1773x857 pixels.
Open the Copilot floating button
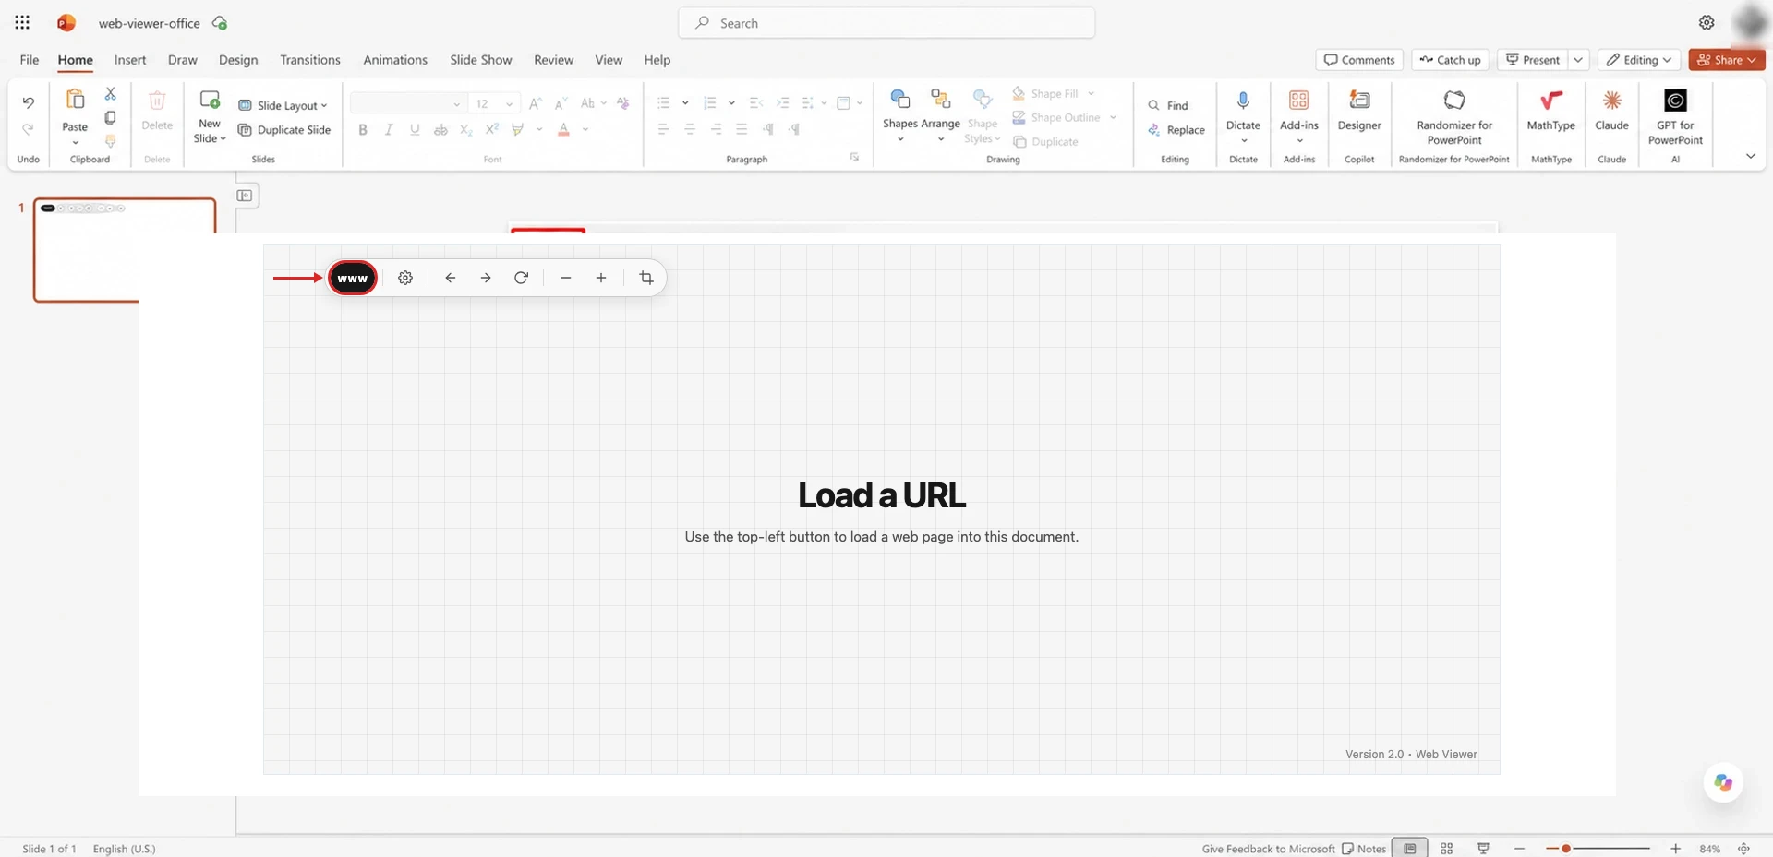tap(1723, 782)
